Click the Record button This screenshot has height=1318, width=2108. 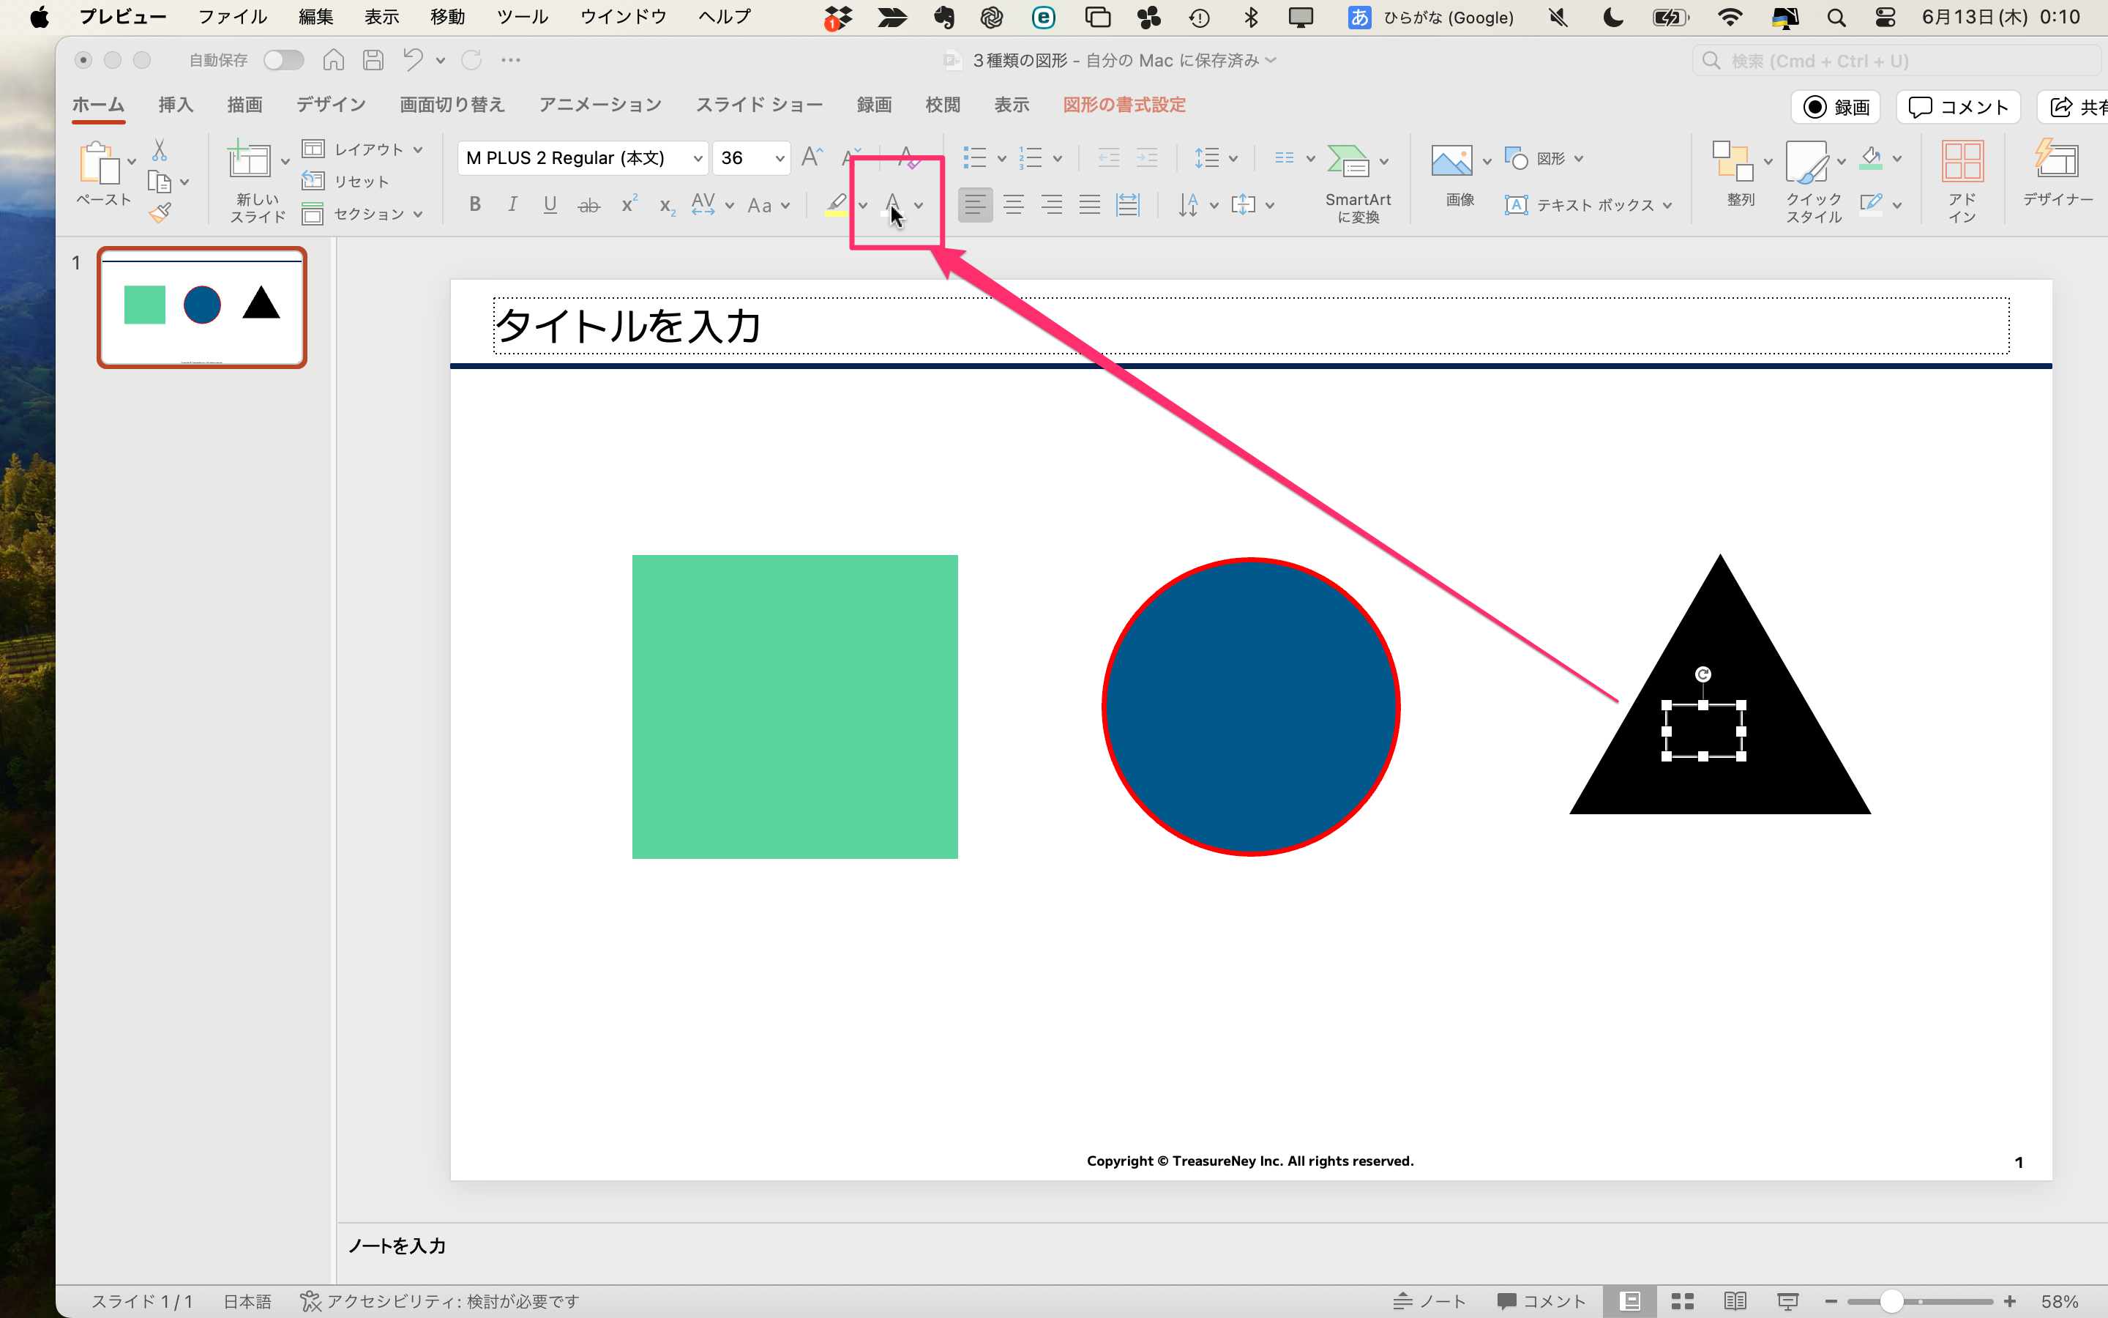click(1836, 106)
